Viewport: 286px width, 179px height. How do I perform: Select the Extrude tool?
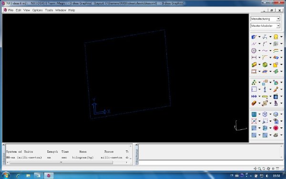(254, 64)
